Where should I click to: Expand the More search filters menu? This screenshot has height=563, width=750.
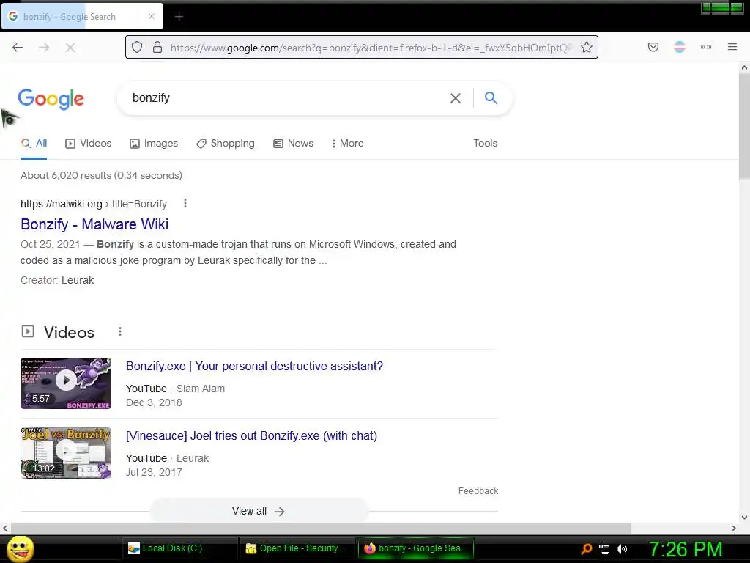click(348, 143)
